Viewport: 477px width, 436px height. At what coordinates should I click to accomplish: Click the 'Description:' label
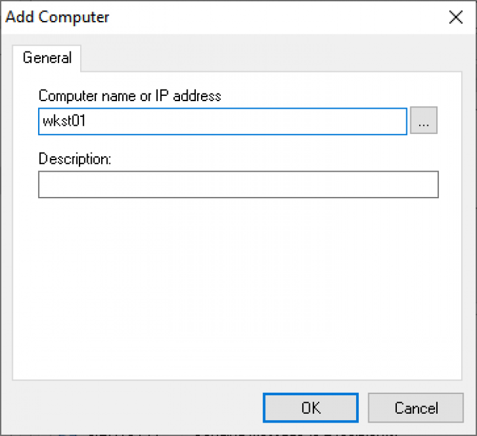pos(75,159)
